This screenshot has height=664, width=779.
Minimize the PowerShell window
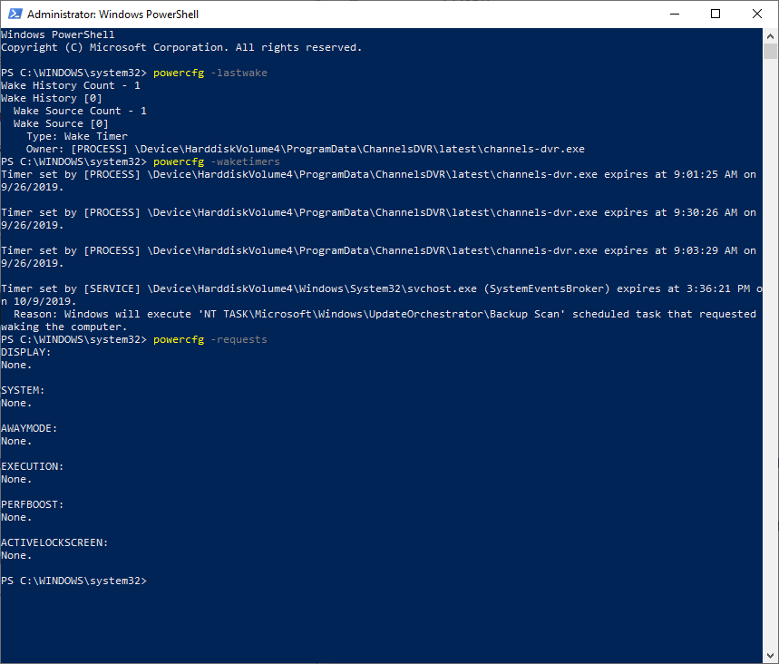coord(674,15)
